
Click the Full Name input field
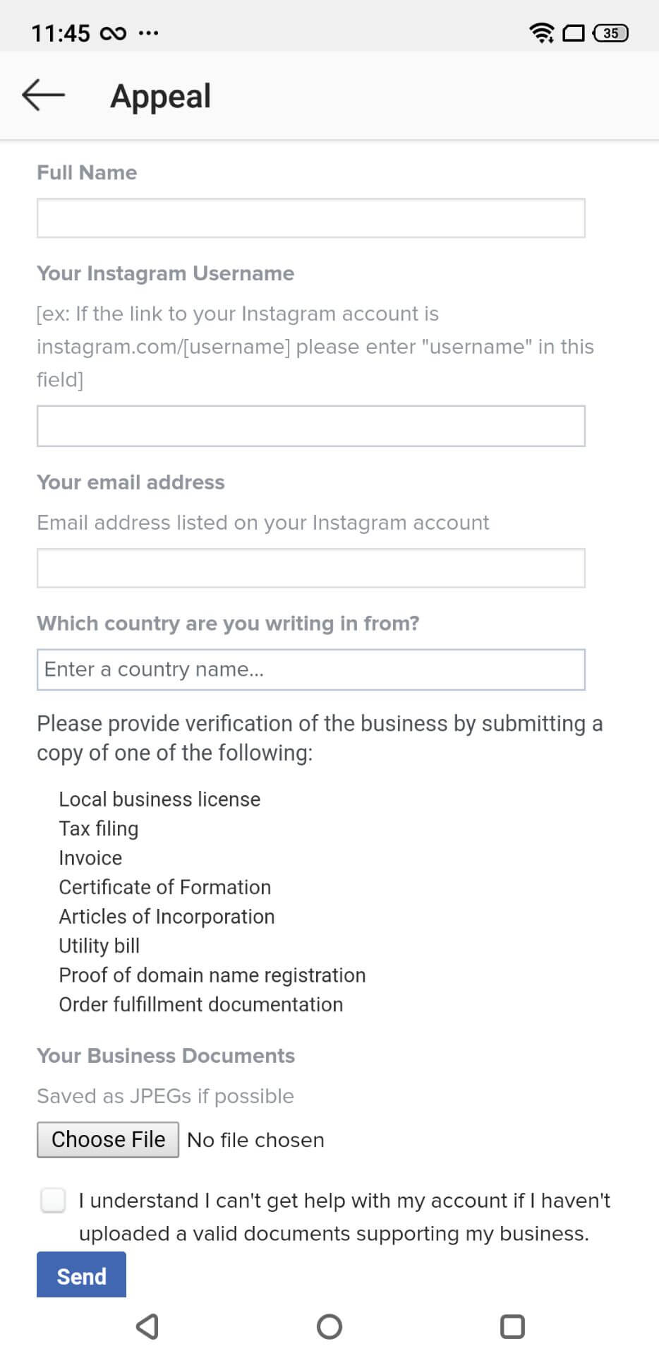[310, 218]
